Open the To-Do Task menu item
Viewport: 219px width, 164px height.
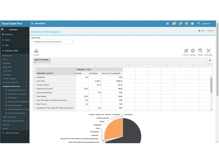(14, 71)
